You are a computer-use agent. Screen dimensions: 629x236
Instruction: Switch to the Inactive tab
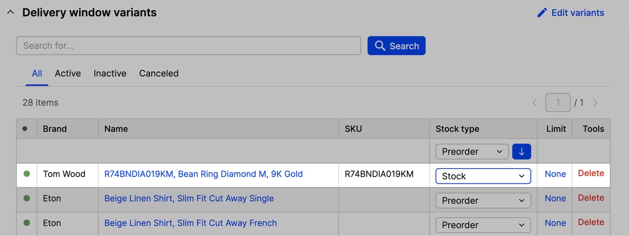tap(110, 74)
